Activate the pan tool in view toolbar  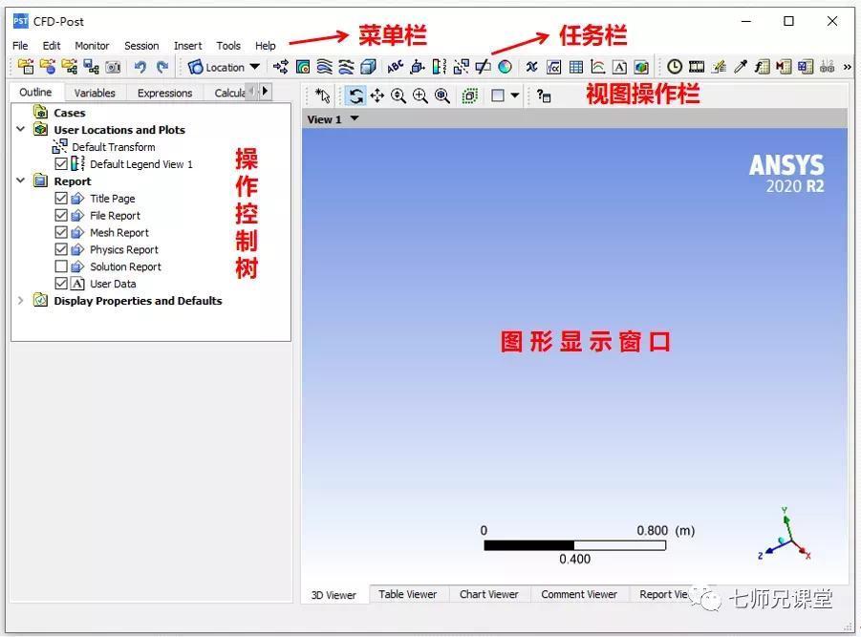(x=377, y=96)
